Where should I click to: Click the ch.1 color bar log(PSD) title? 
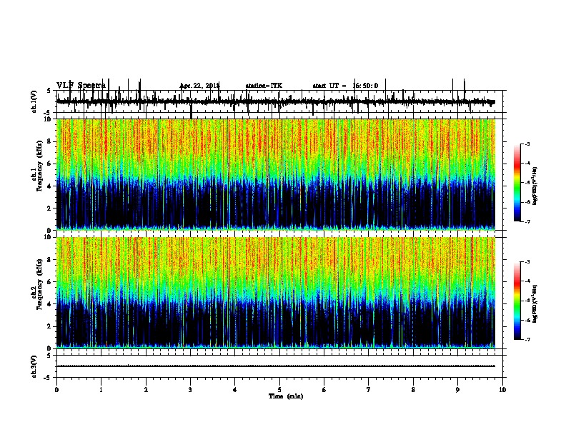[x=535, y=186]
